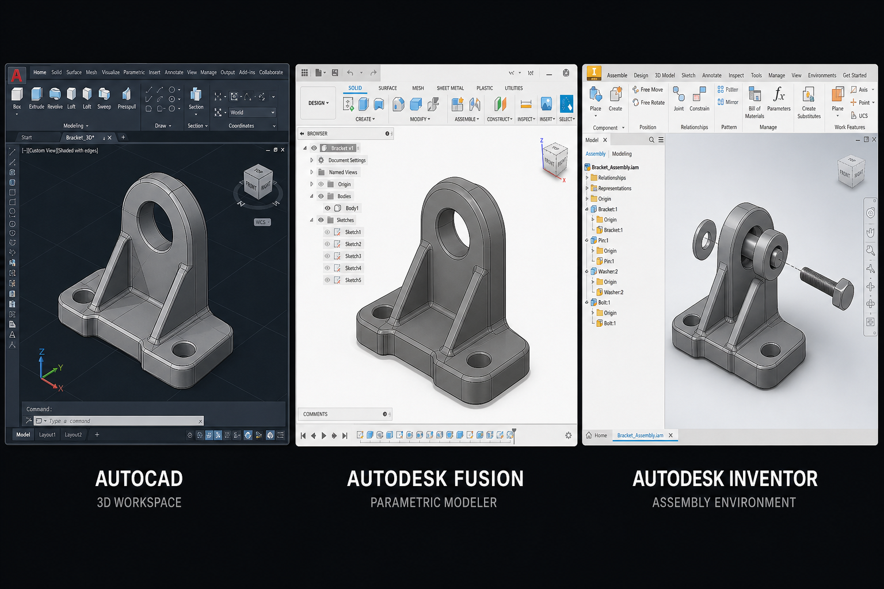The width and height of the screenshot is (884, 589).
Task: Open Fusion's grid data panel icon
Action: (x=304, y=73)
